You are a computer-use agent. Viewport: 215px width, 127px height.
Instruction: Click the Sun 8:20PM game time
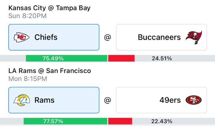pos(28,16)
